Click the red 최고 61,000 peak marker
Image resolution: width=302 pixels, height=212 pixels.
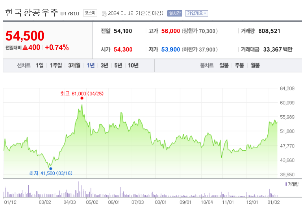coord(82,98)
